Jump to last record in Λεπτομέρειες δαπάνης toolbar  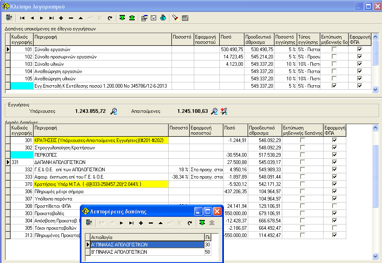(x=131, y=223)
